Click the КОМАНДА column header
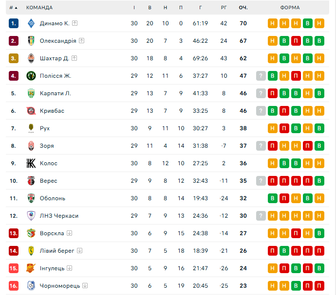The width and height of the screenshot is (336, 295). tap(39, 8)
